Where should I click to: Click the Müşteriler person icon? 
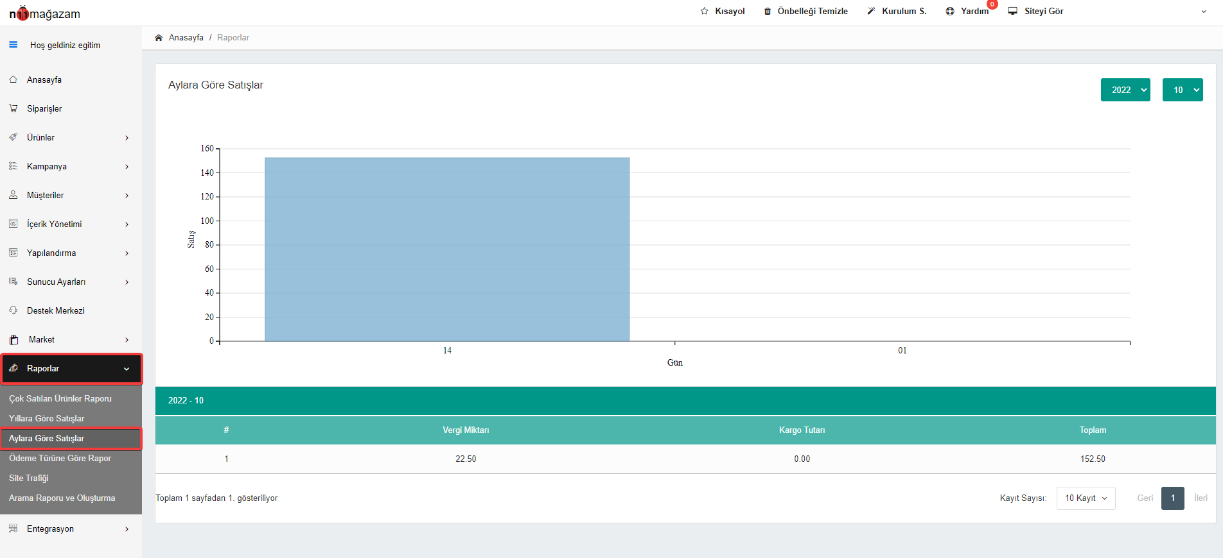pyautogui.click(x=13, y=195)
